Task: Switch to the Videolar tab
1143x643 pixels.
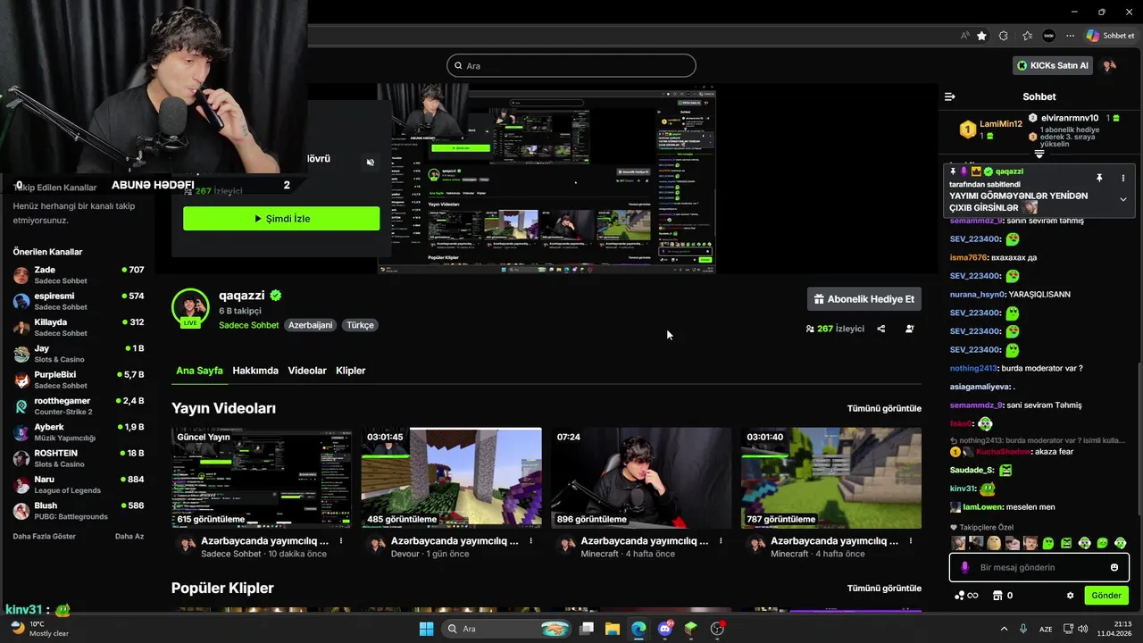Action: [307, 371]
